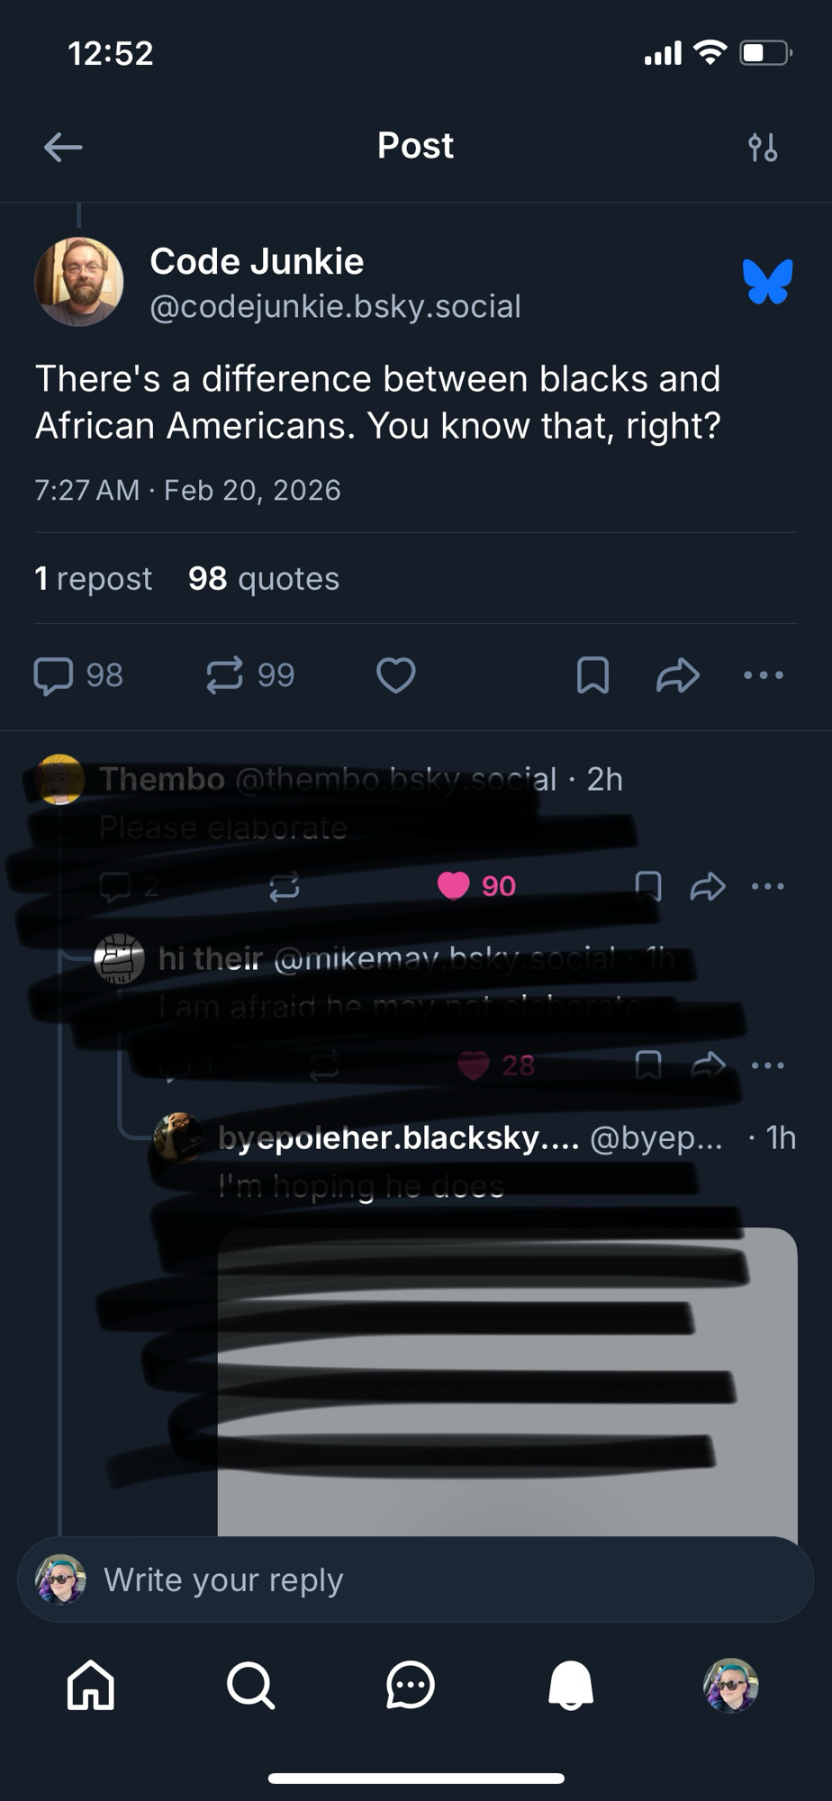Open the Search tab
The image size is (832, 1801).
(250, 1685)
